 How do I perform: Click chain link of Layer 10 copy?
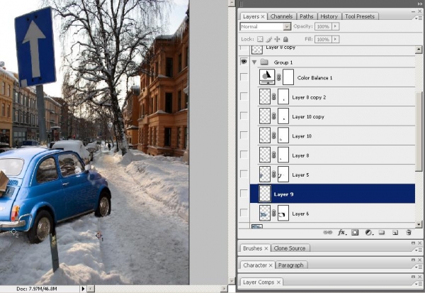click(x=273, y=116)
